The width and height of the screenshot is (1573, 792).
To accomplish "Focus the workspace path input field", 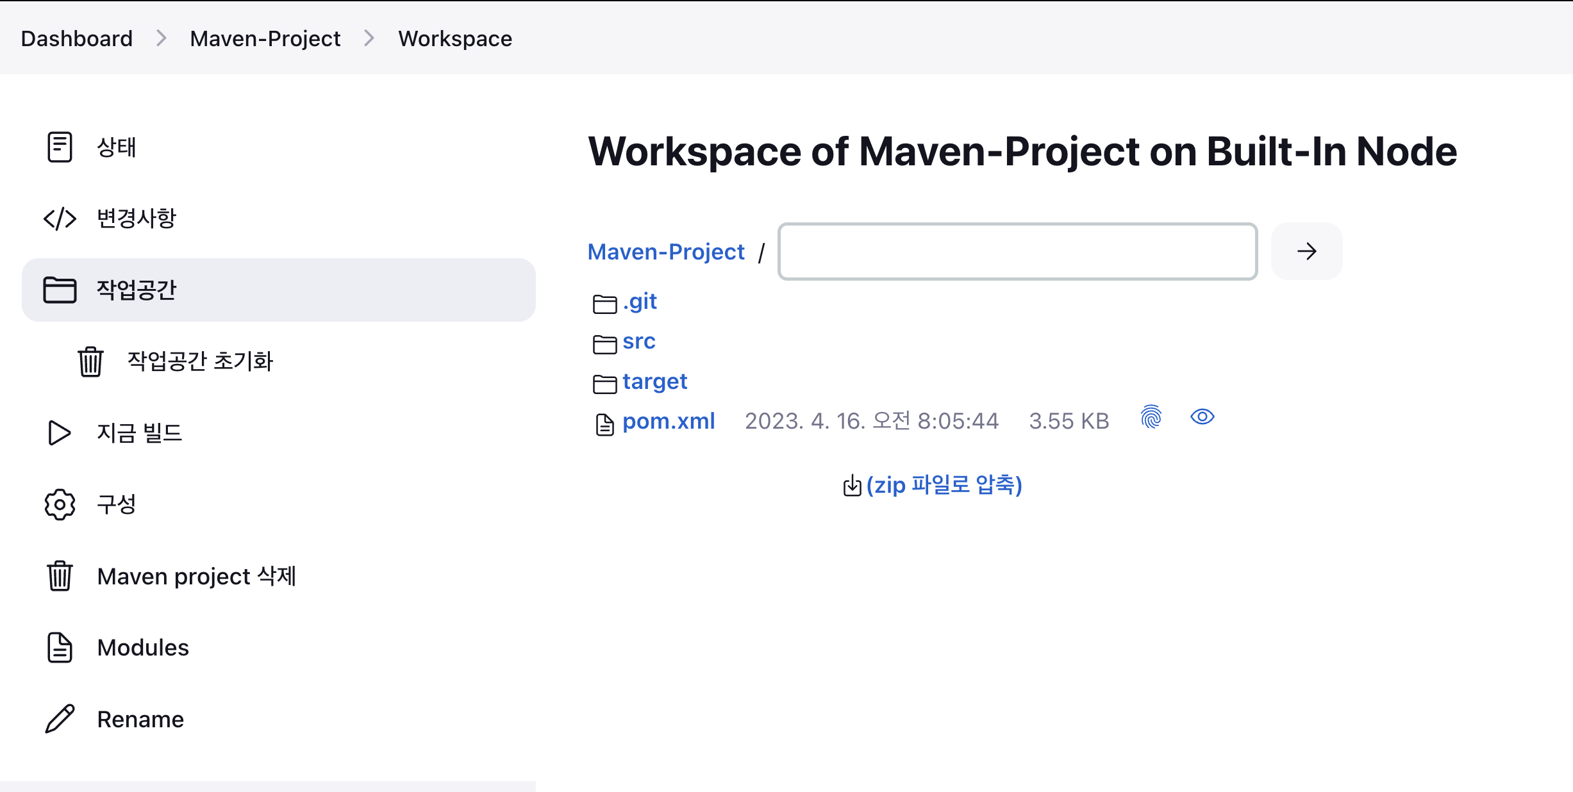I will coord(1018,251).
